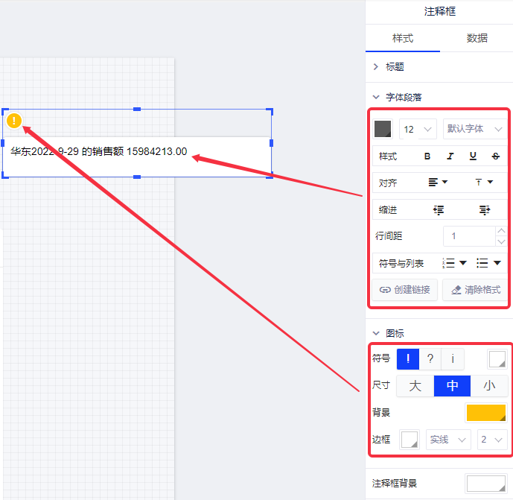Select the exclamation mark symbol

(x=407, y=358)
